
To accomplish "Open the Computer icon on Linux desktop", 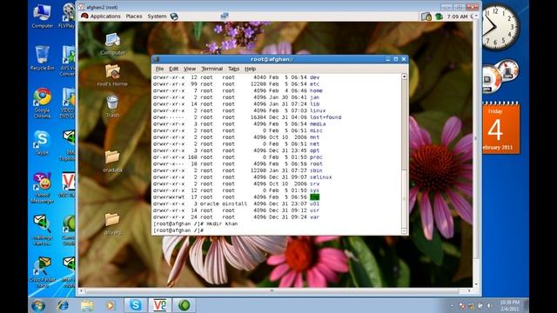I will [x=112, y=44].
